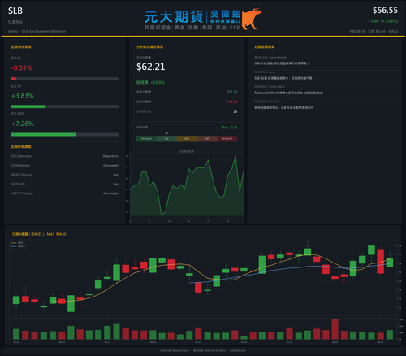Click the -0.53% three-day return

pyautogui.click(x=21, y=67)
